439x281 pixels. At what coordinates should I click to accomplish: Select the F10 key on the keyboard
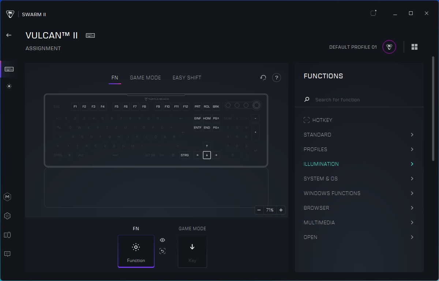pos(167,106)
